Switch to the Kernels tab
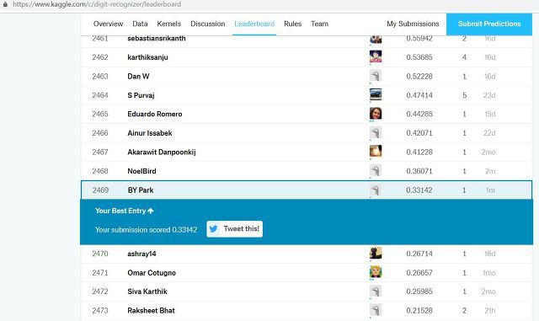 coord(168,24)
